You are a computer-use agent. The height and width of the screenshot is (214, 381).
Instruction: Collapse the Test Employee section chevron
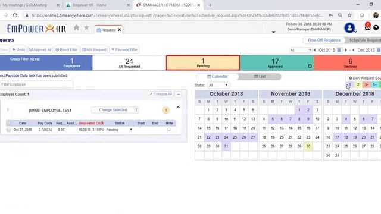tap(178, 107)
